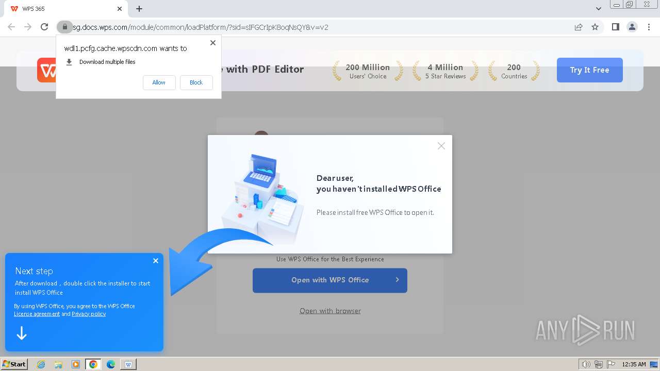Image resolution: width=660 pixels, height=371 pixels.
Task: Open the Chrome three-dot menu
Action: [x=649, y=27]
